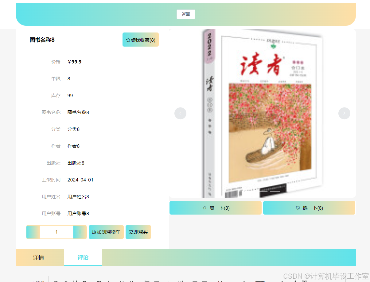The image size is (370, 282).
Task: Click the publisher value 出版社8
Action: pyautogui.click(x=76, y=163)
